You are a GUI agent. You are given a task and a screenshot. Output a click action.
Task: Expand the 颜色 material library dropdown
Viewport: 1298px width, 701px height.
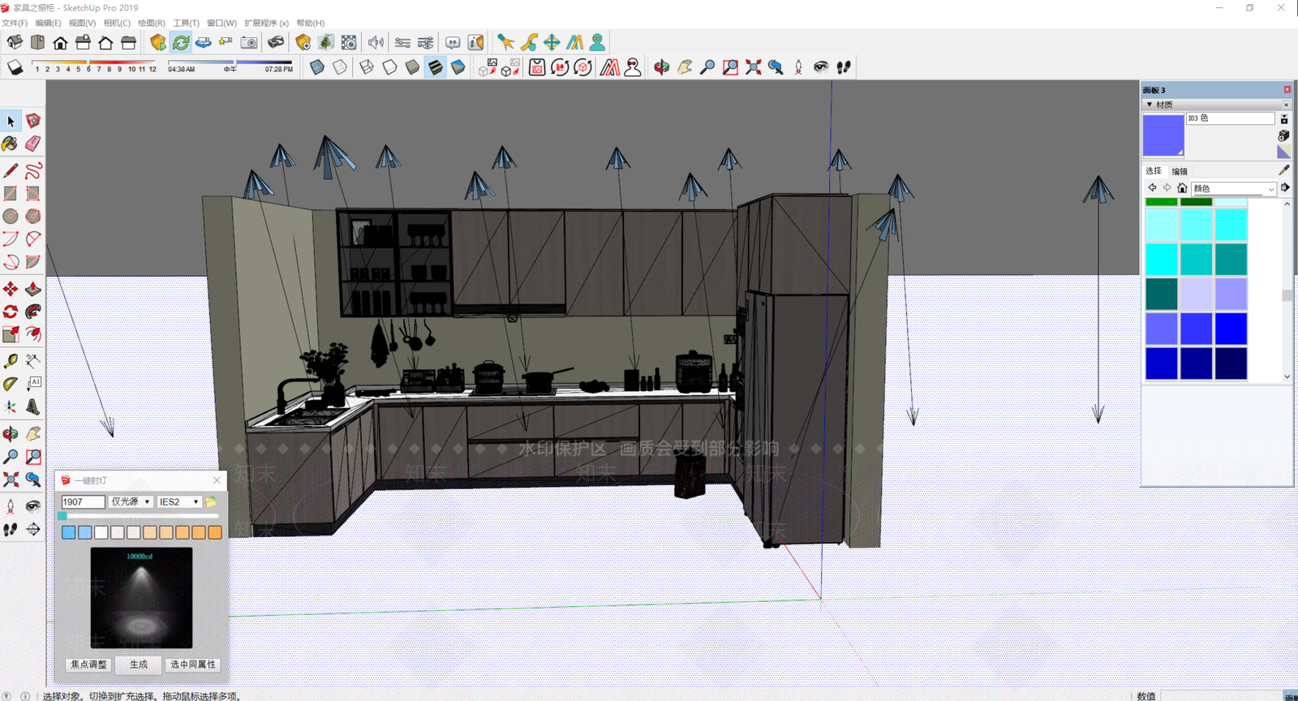(x=1234, y=188)
